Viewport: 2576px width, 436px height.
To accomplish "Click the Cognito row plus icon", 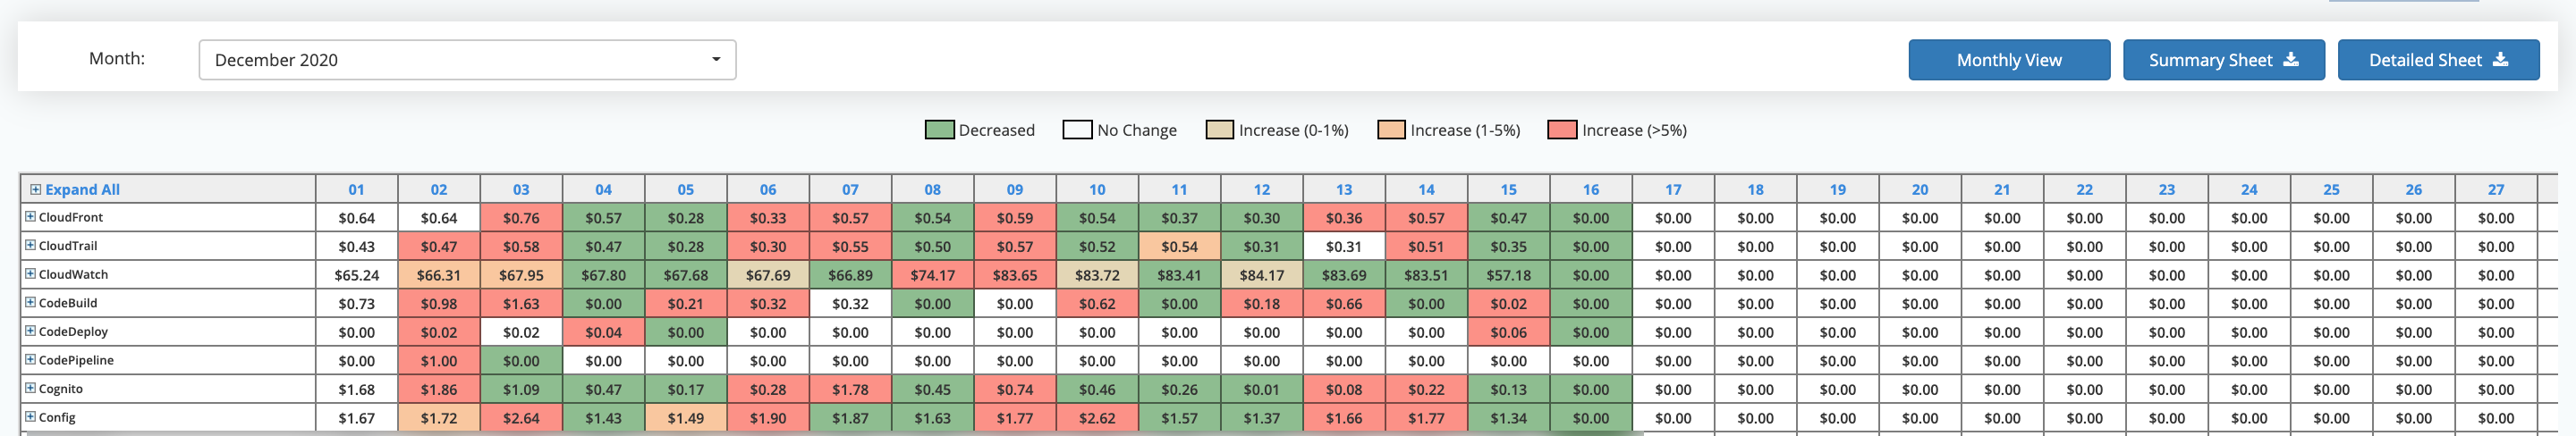I will tap(30, 388).
